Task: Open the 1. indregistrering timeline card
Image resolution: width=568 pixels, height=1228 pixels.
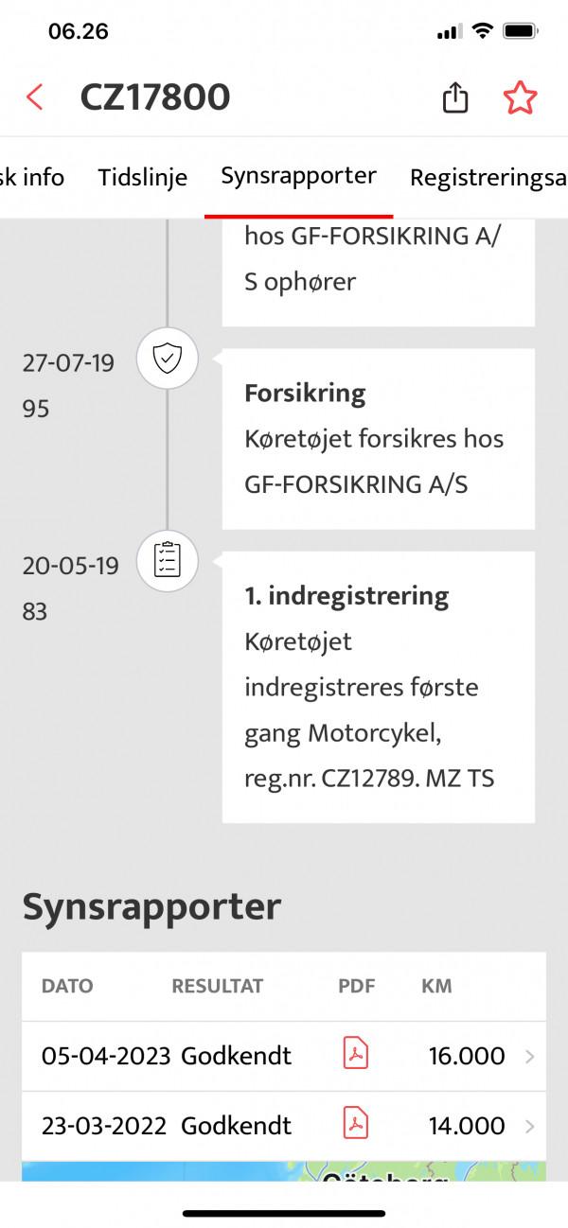Action: click(378, 686)
